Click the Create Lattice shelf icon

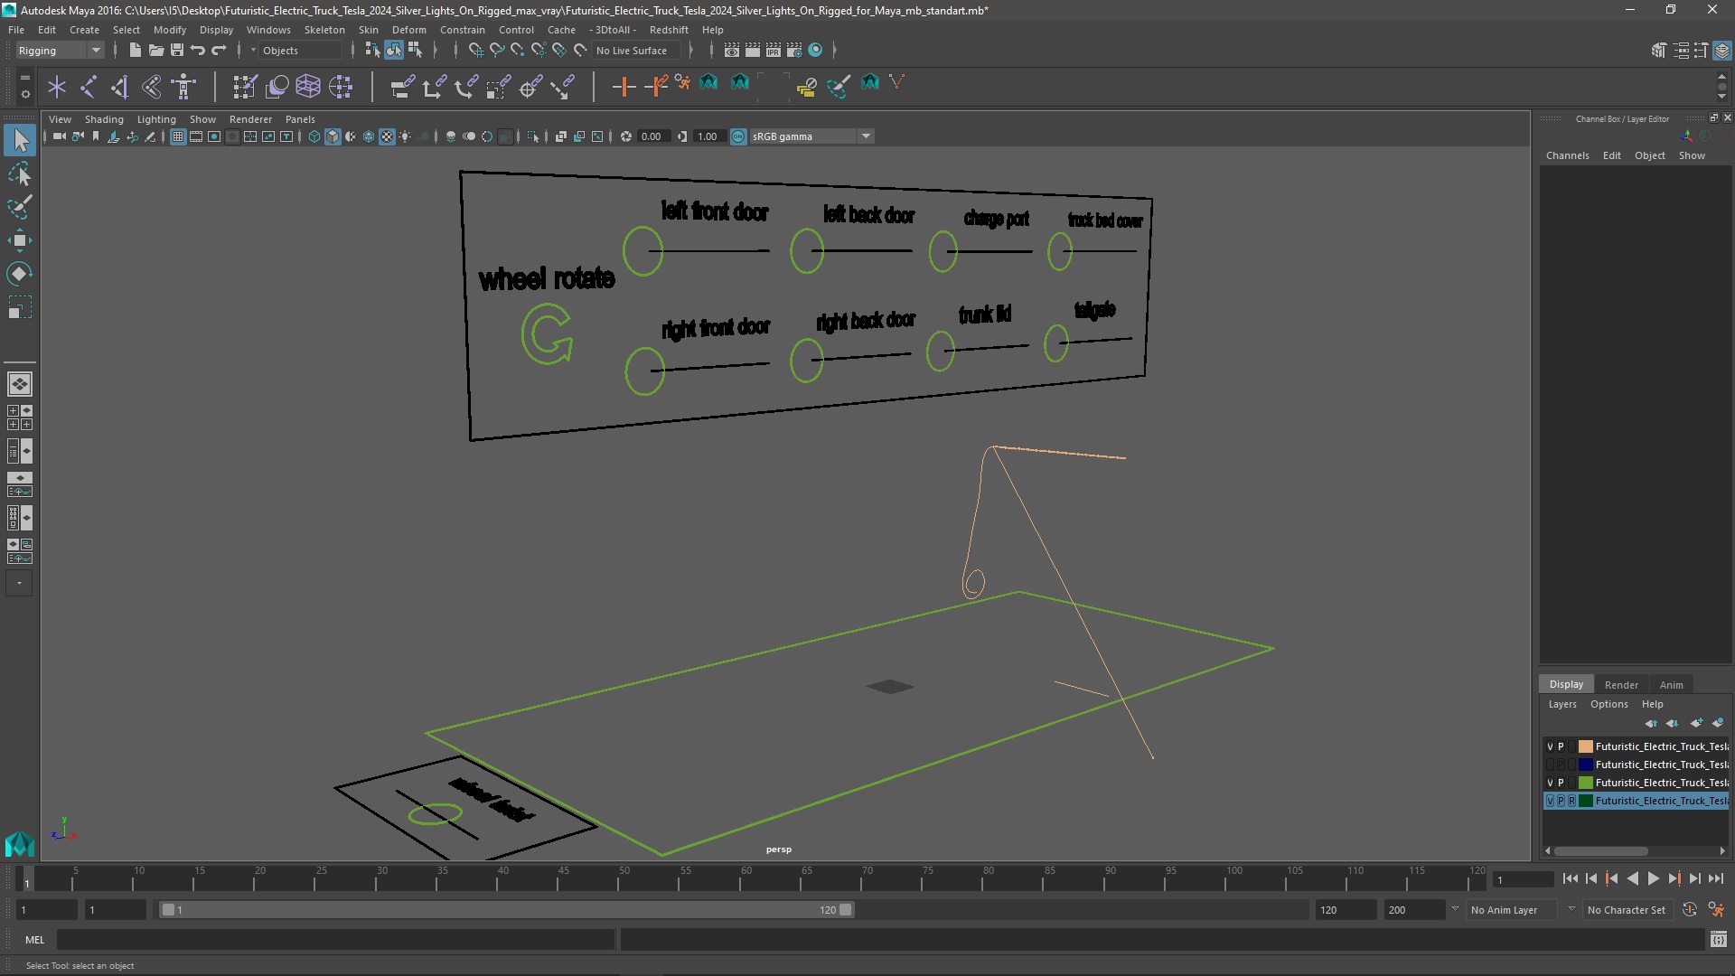pos(308,87)
